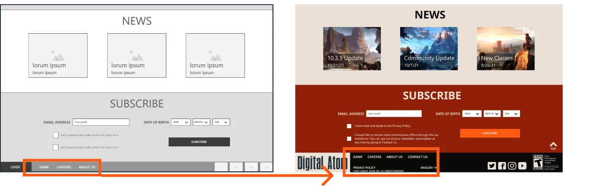Select GAME in final design footer menu
Image resolution: width=591 pixels, height=186 pixels.
(358, 157)
